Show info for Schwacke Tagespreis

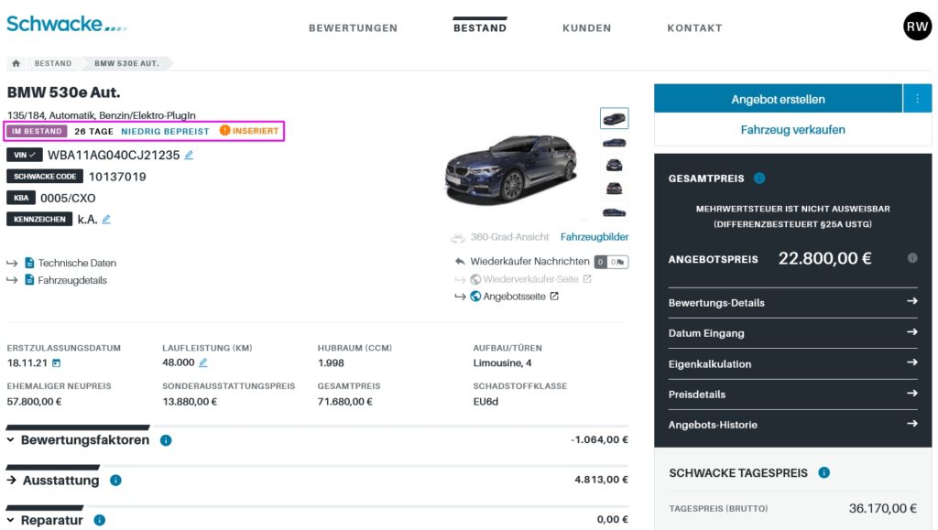click(x=823, y=472)
